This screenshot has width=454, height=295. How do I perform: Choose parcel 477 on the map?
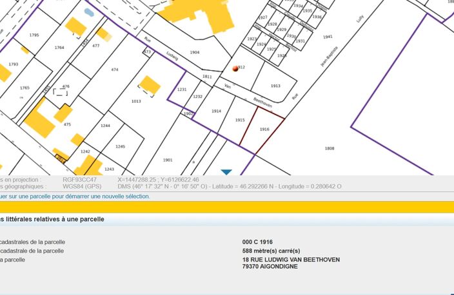click(x=96, y=46)
